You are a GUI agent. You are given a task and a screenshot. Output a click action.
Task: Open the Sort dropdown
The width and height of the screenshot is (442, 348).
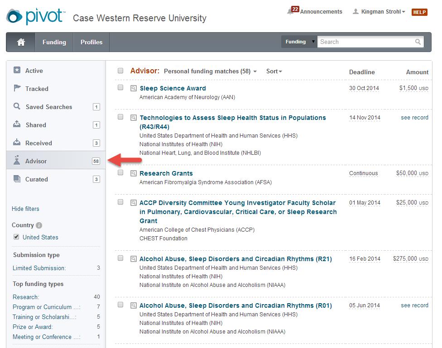coord(274,72)
